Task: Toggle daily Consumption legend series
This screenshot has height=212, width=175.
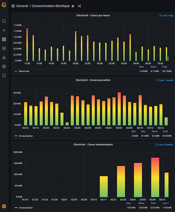Action: [25, 136]
